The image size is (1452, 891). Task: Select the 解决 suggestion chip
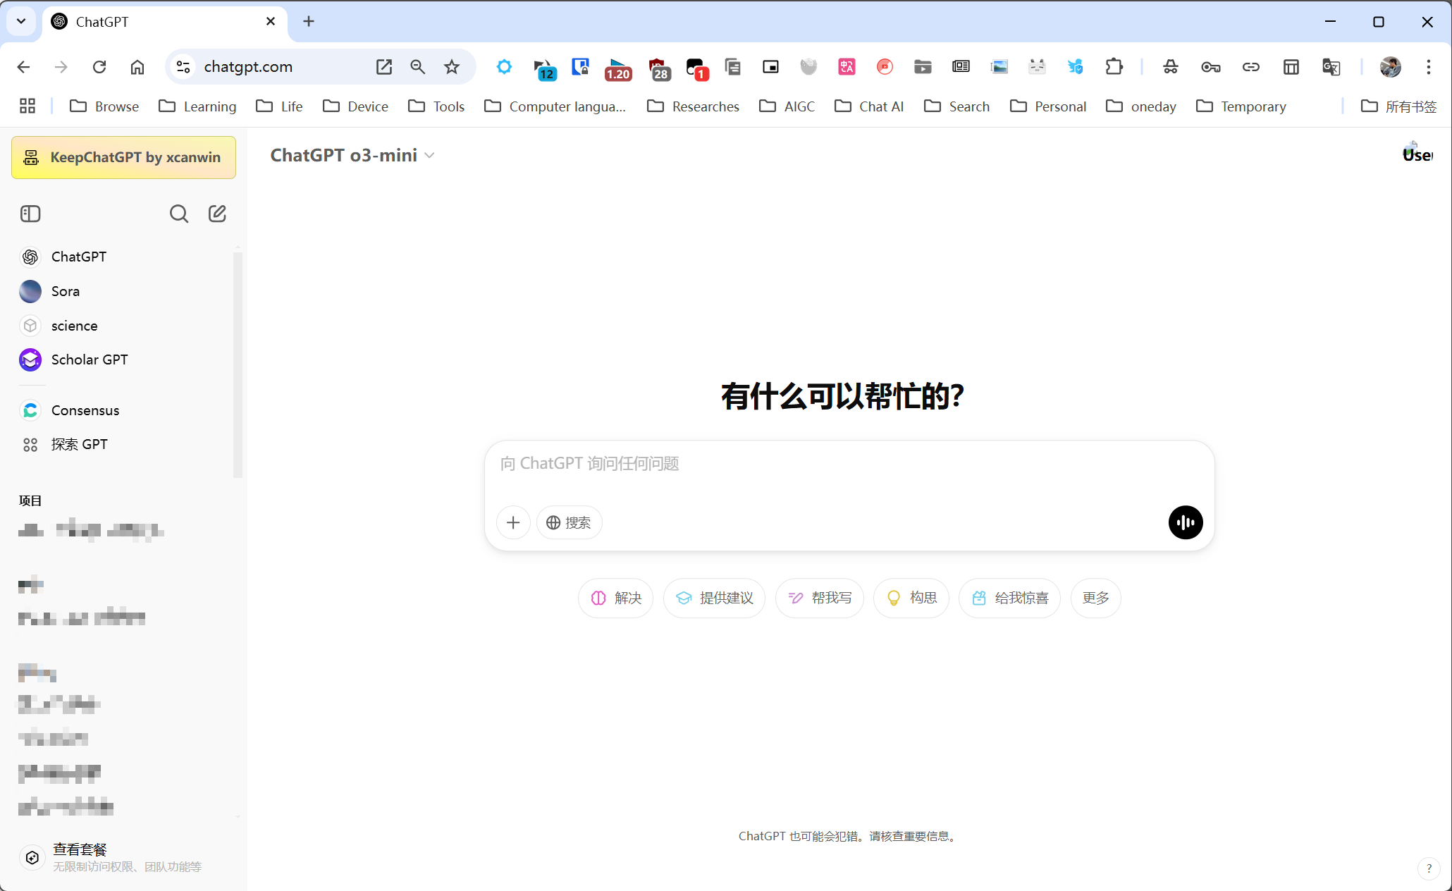pos(616,598)
